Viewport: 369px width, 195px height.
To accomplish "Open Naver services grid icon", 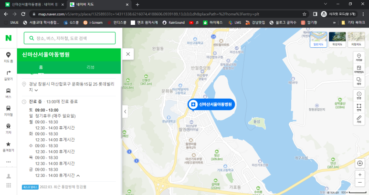I will [9, 185].
